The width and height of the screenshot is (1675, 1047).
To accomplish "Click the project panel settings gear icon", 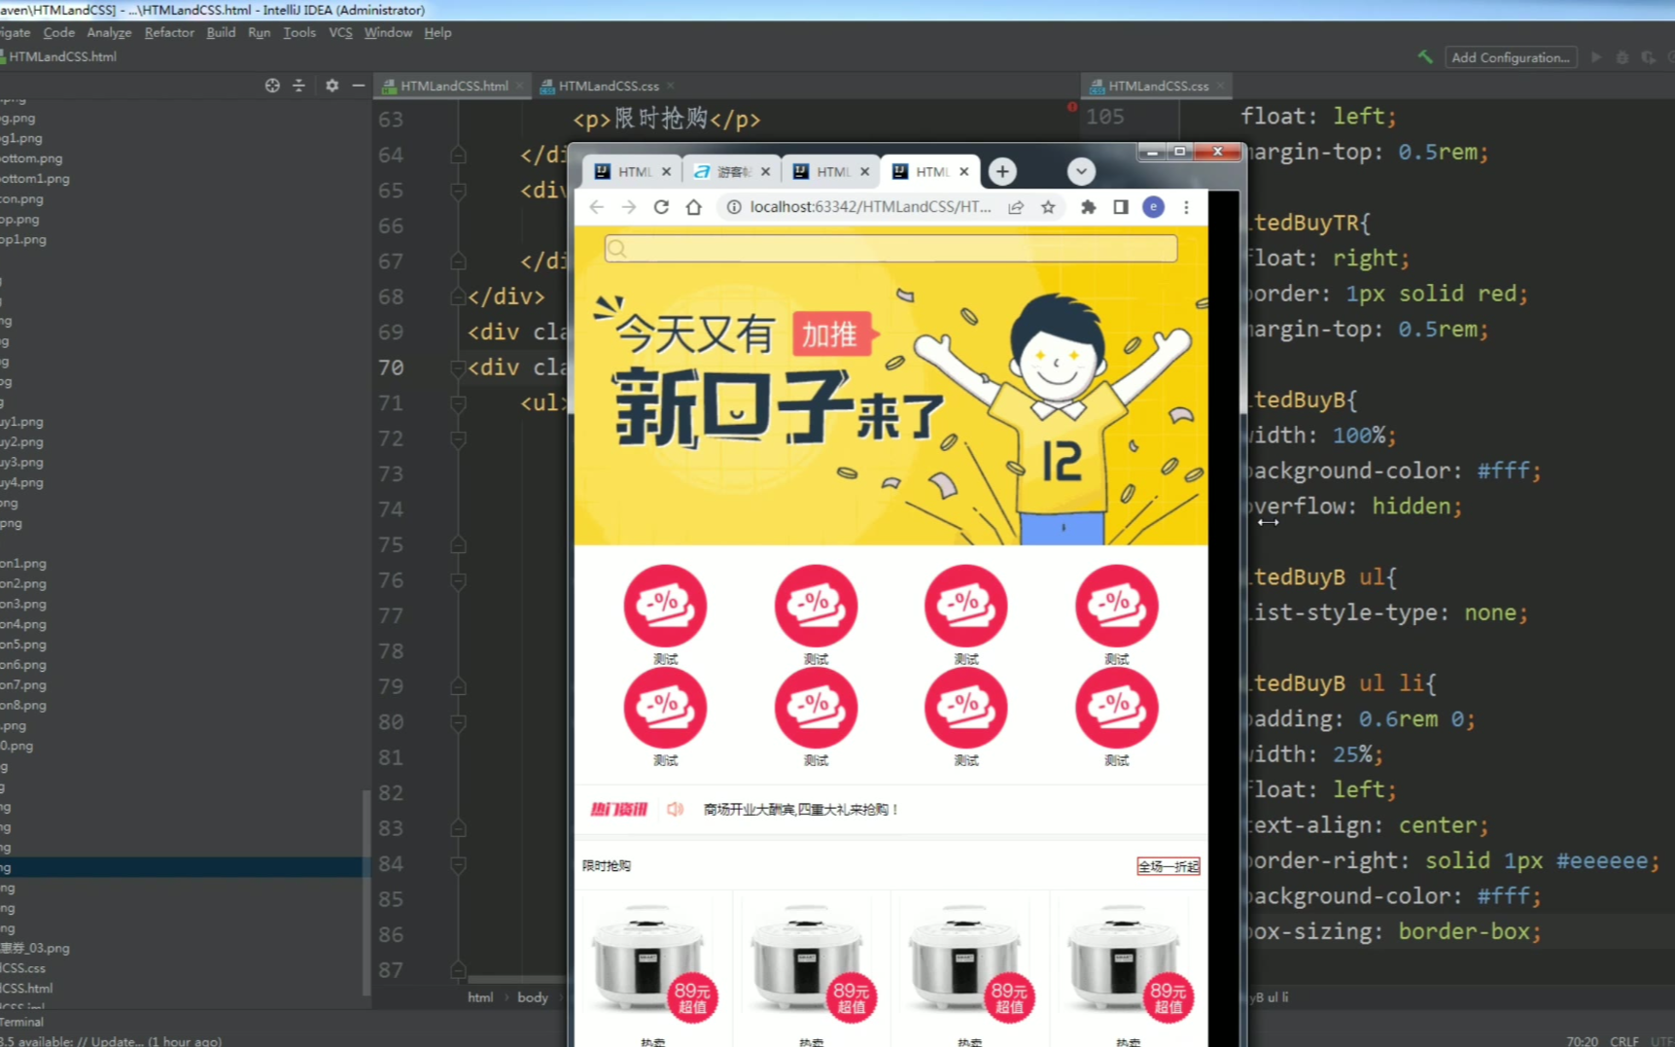I will point(332,86).
